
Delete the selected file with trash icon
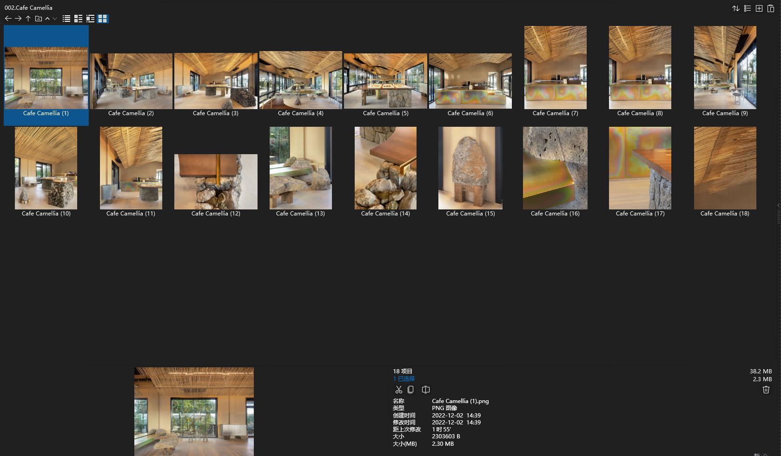[766, 390]
